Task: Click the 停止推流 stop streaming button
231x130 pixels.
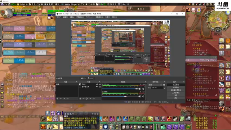Action: pos(176,85)
